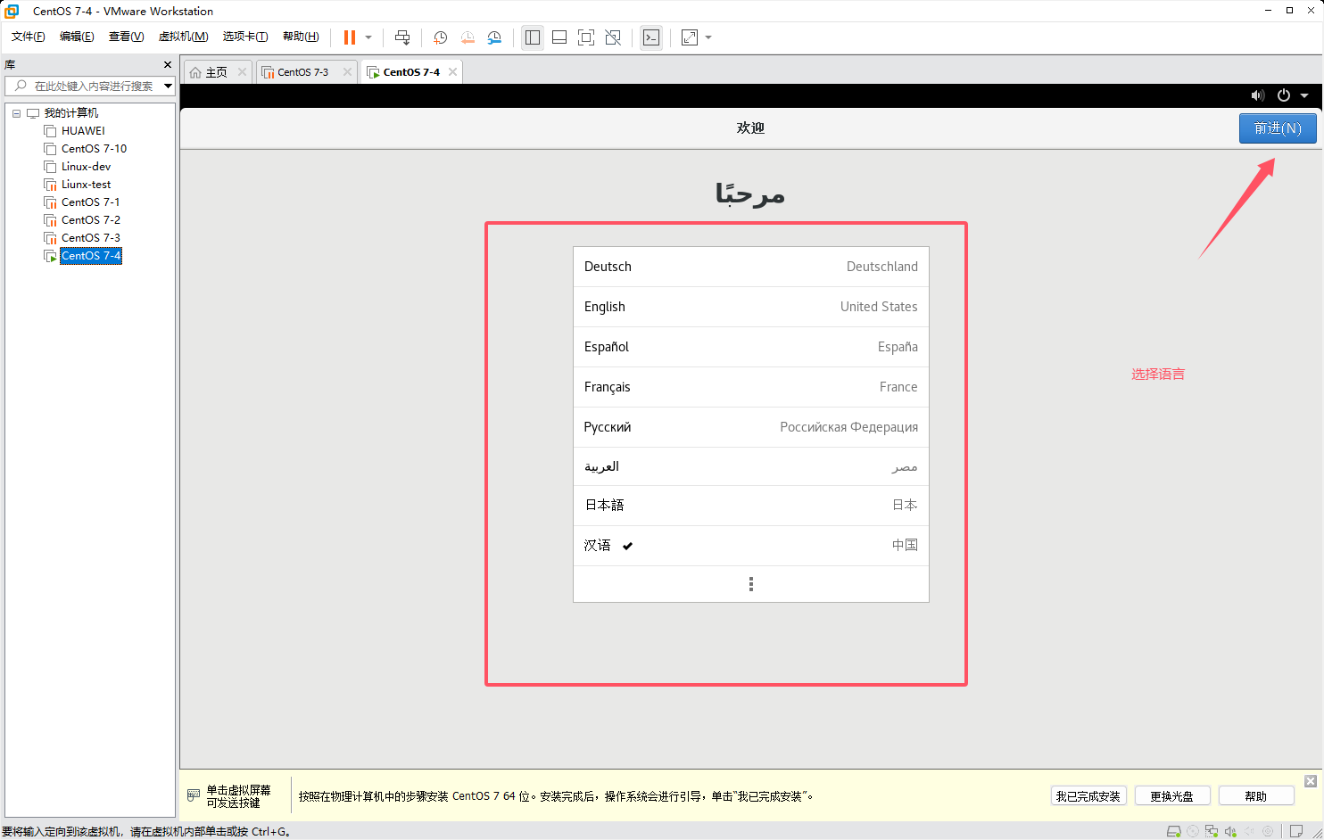Open the snapshot manager icon
This screenshot has width=1324, height=840.
coord(494,37)
